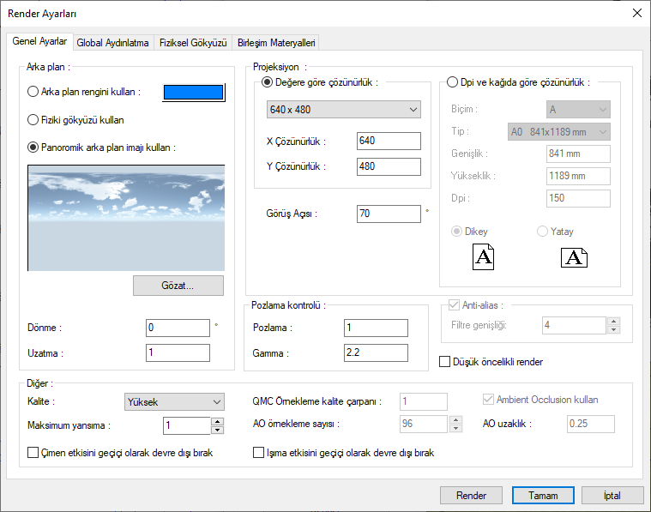The image size is (651, 512).
Task: Close the Render Ayarları dialog
Action: 636,13
